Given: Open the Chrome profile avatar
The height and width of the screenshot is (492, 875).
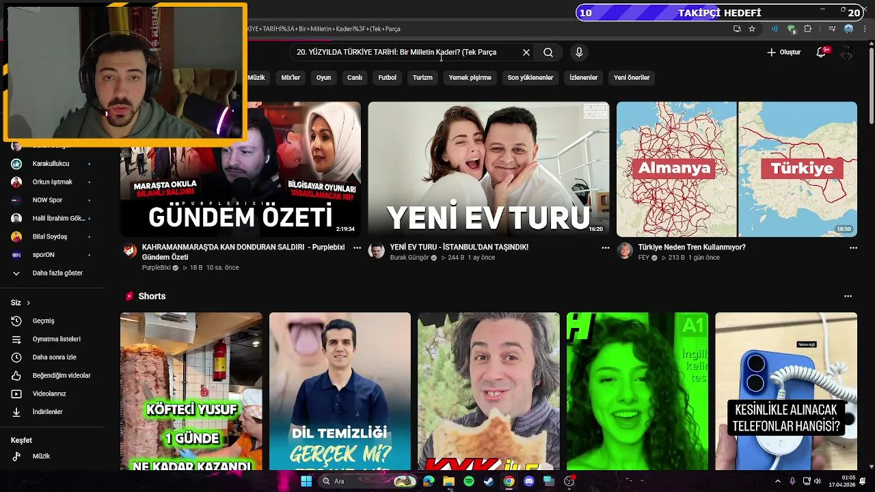Looking at the screenshot, I should click(x=848, y=29).
